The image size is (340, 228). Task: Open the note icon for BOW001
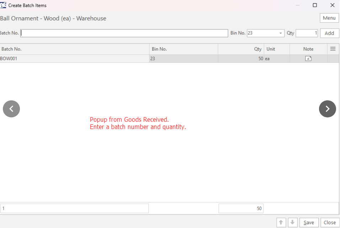point(308,59)
